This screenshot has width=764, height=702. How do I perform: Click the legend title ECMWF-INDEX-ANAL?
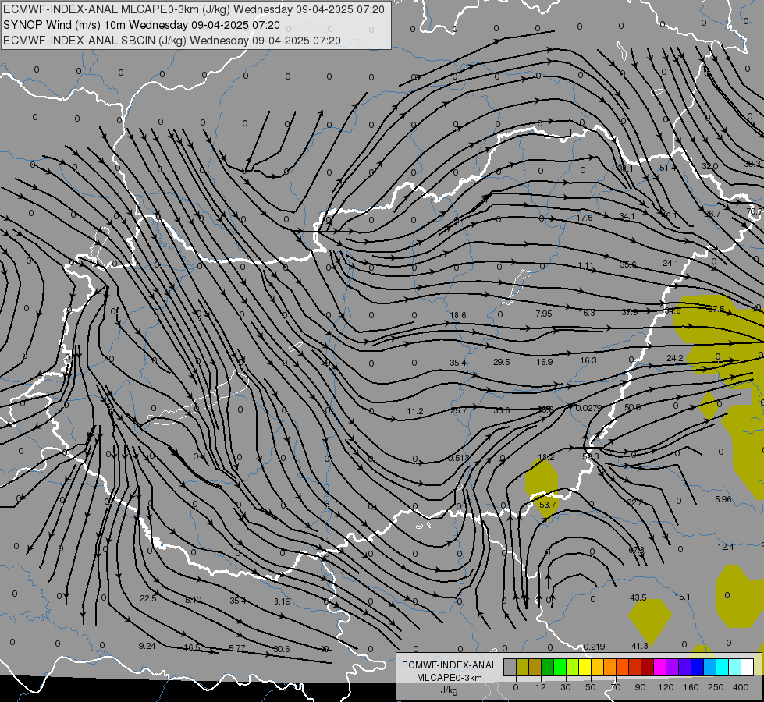pyautogui.click(x=450, y=665)
